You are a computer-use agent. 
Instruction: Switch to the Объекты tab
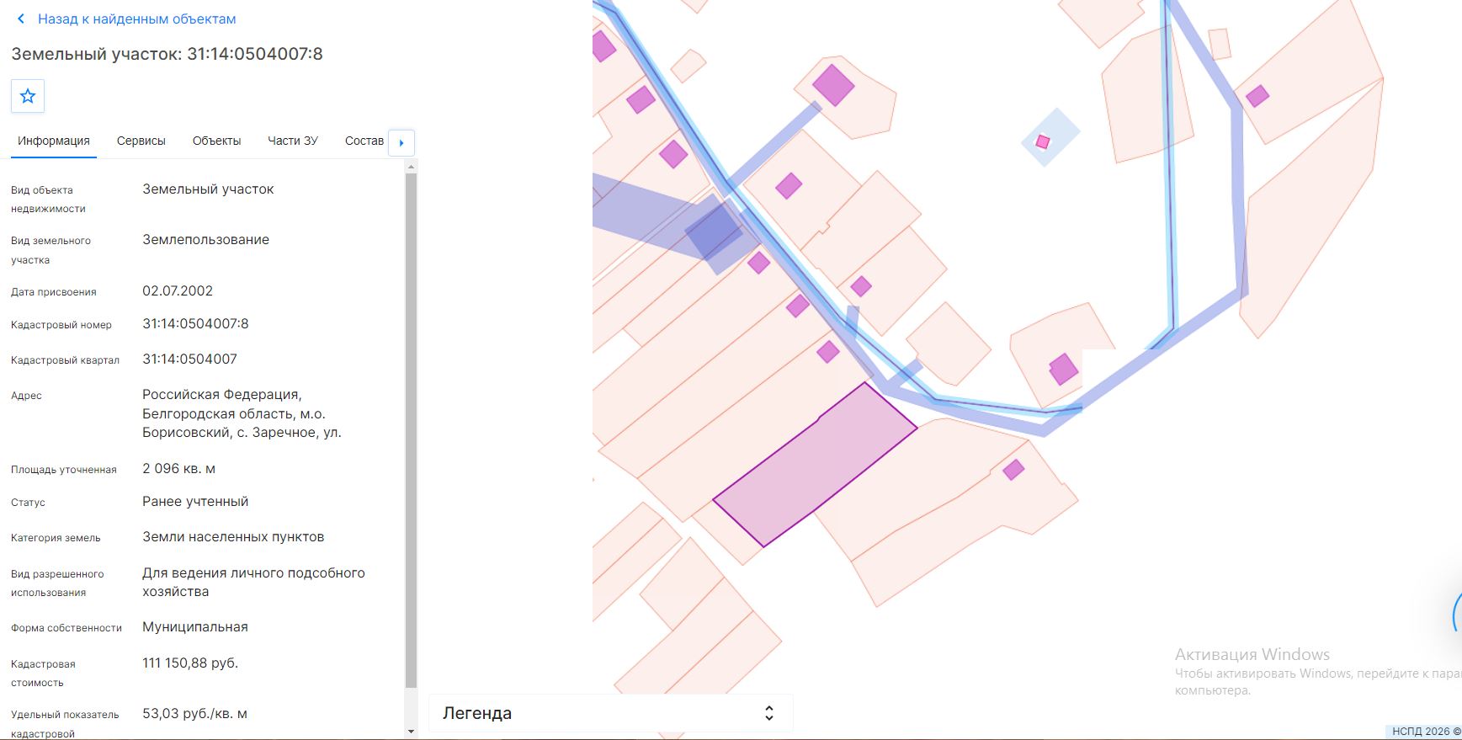click(217, 141)
